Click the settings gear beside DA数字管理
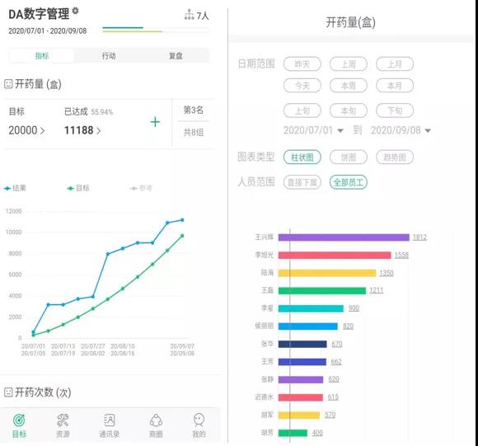The width and height of the screenshot is (478, 446). [x=75, y=11]
